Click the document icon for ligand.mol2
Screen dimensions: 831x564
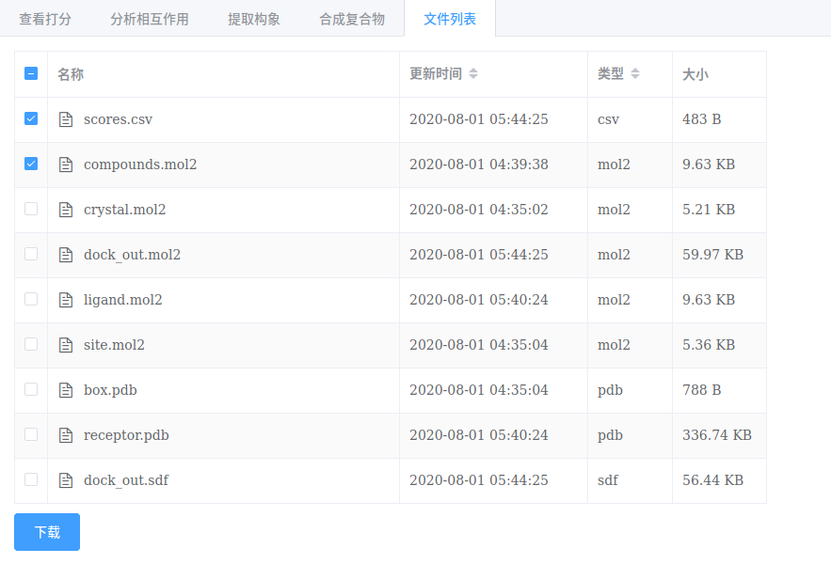click(66, 300)
